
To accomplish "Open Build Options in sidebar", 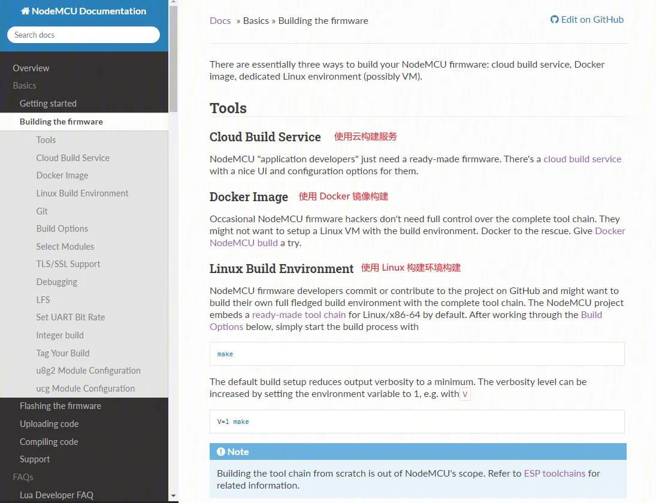I will pyautogui.click(x=62, y=229).
